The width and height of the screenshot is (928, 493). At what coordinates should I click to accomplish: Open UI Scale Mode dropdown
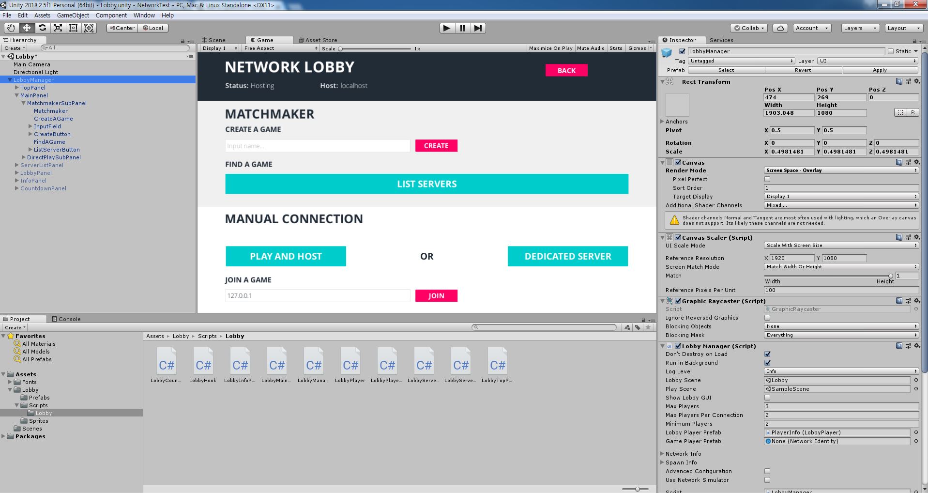[841, 246]
